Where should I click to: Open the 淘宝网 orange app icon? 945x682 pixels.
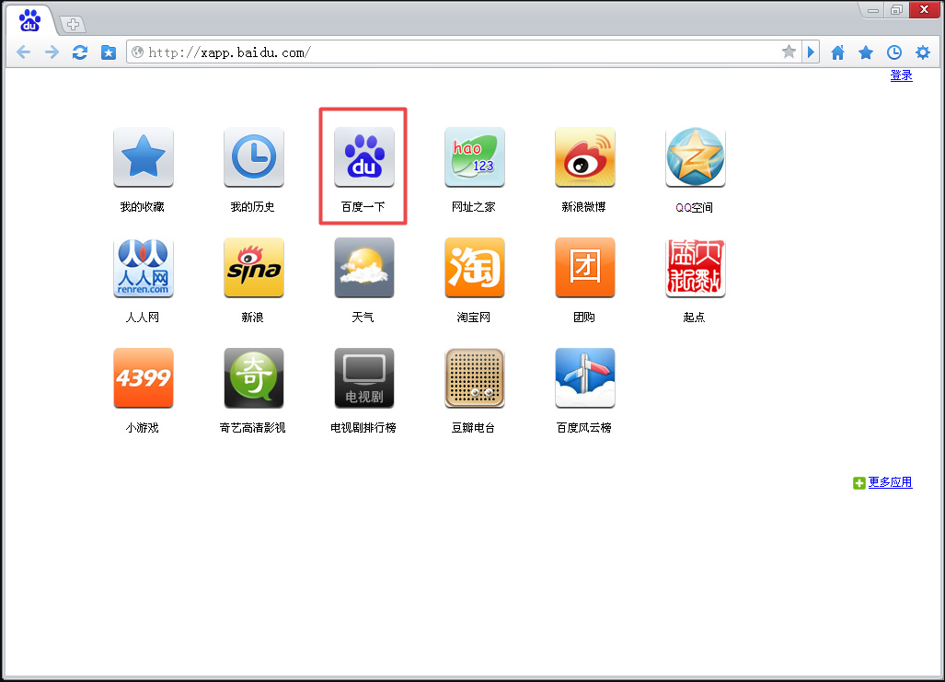[x=474, y=267]
